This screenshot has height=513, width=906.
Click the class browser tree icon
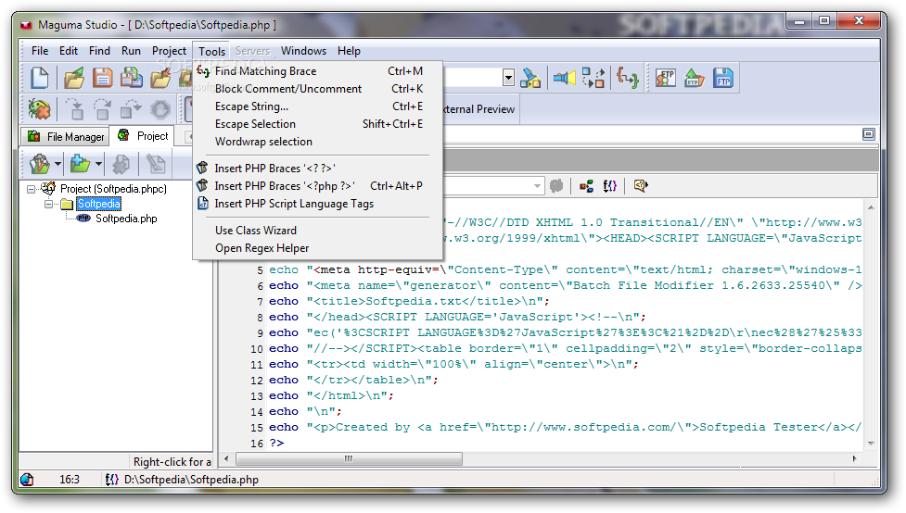[x=586, y=186]
